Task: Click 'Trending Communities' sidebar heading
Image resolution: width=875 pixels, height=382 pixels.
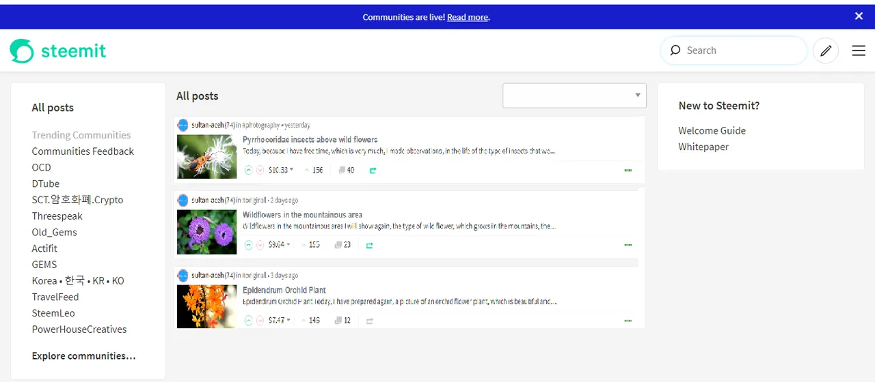Action: 81,135
